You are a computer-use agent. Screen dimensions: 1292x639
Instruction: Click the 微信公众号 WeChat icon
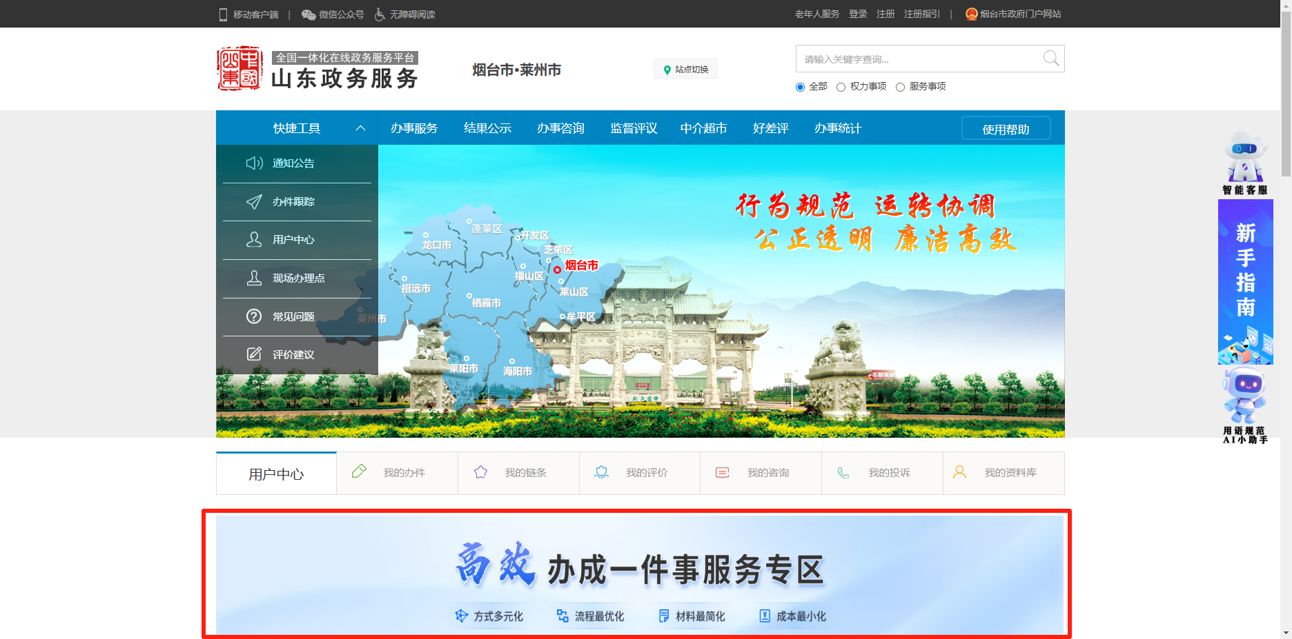309,14
